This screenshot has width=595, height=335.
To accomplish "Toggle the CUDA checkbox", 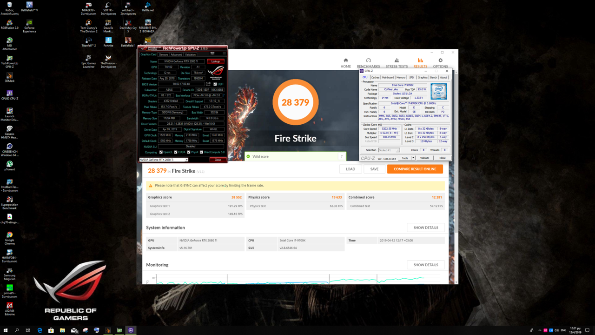I will coord(175,152).
